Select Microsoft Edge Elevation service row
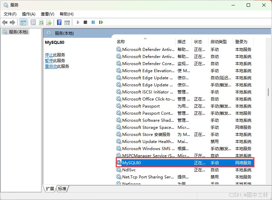 (185, 70)
